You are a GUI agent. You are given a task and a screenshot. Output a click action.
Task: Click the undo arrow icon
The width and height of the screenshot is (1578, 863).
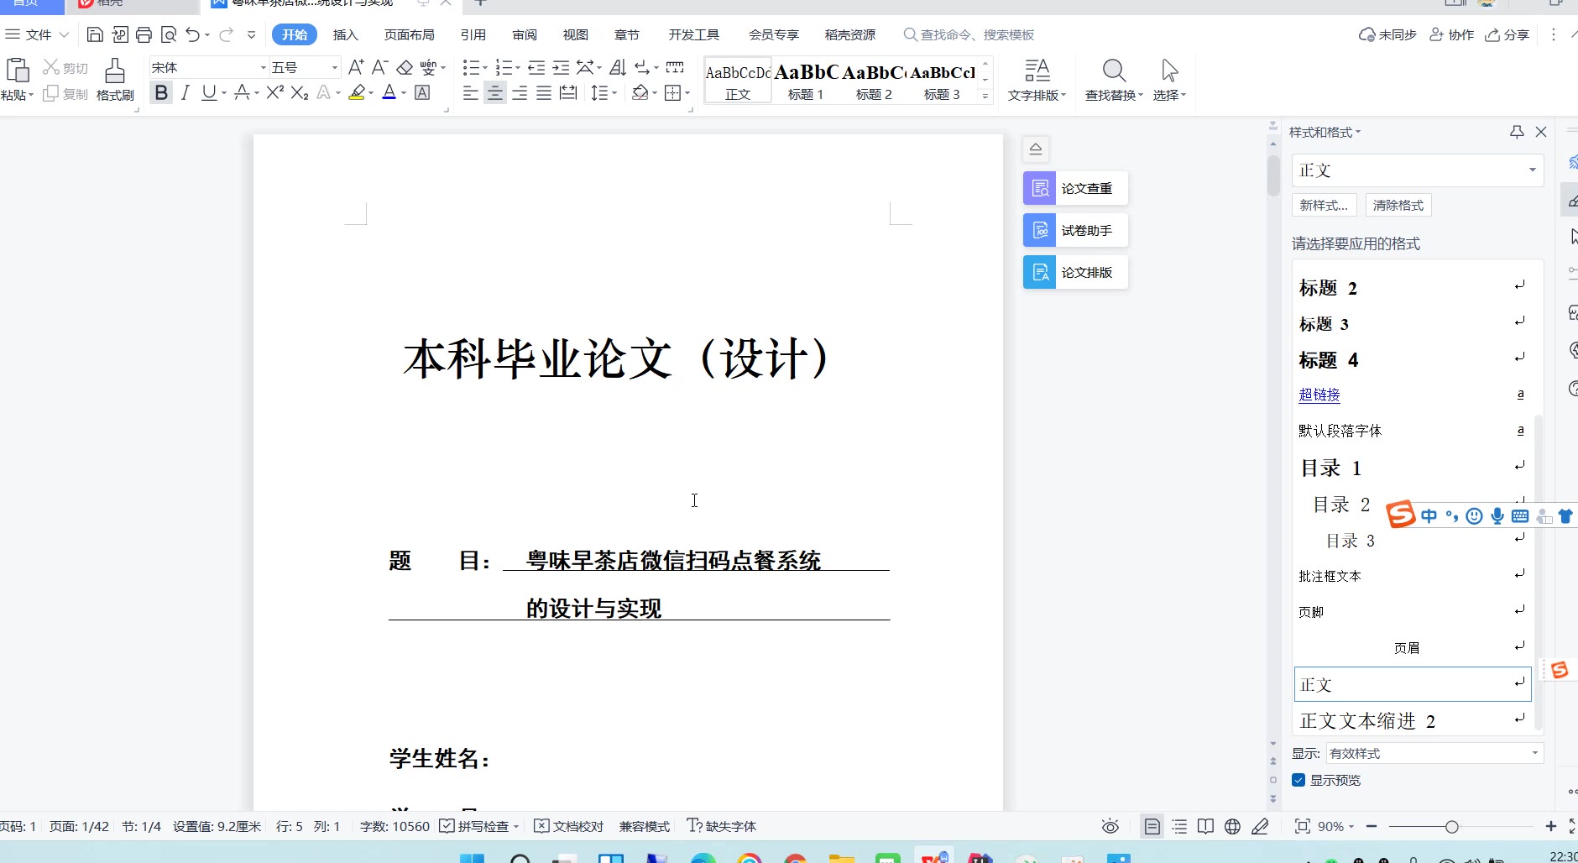point(192,34)
